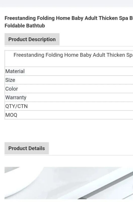Select the Color row label
This screenshot has height=202, width=133.
[x=12, y=89]
